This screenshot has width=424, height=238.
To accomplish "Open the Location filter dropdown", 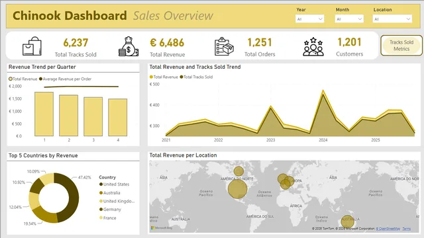I will pyautogui.click(x=392, y=19).
